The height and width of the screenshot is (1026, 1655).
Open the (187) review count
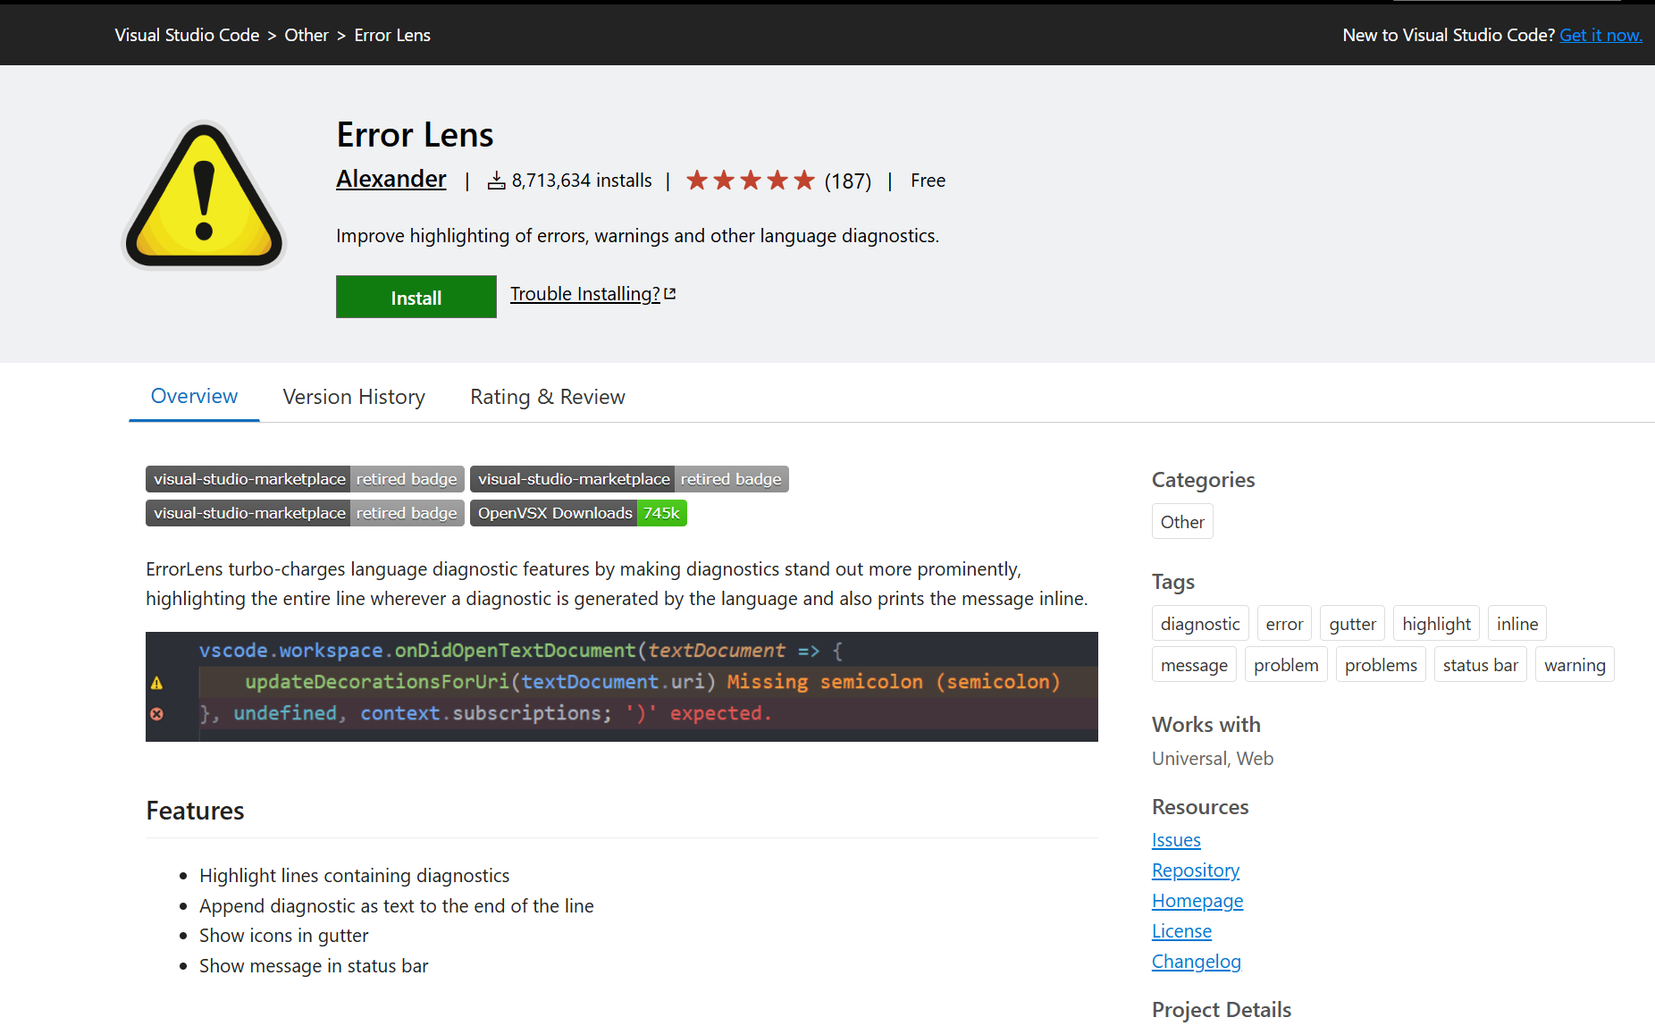[x=847, y=181]
